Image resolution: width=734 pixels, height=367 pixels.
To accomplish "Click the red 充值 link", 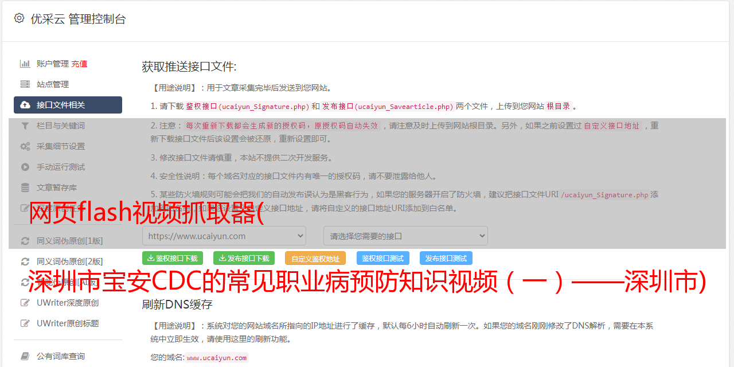I will click(79, 64).
